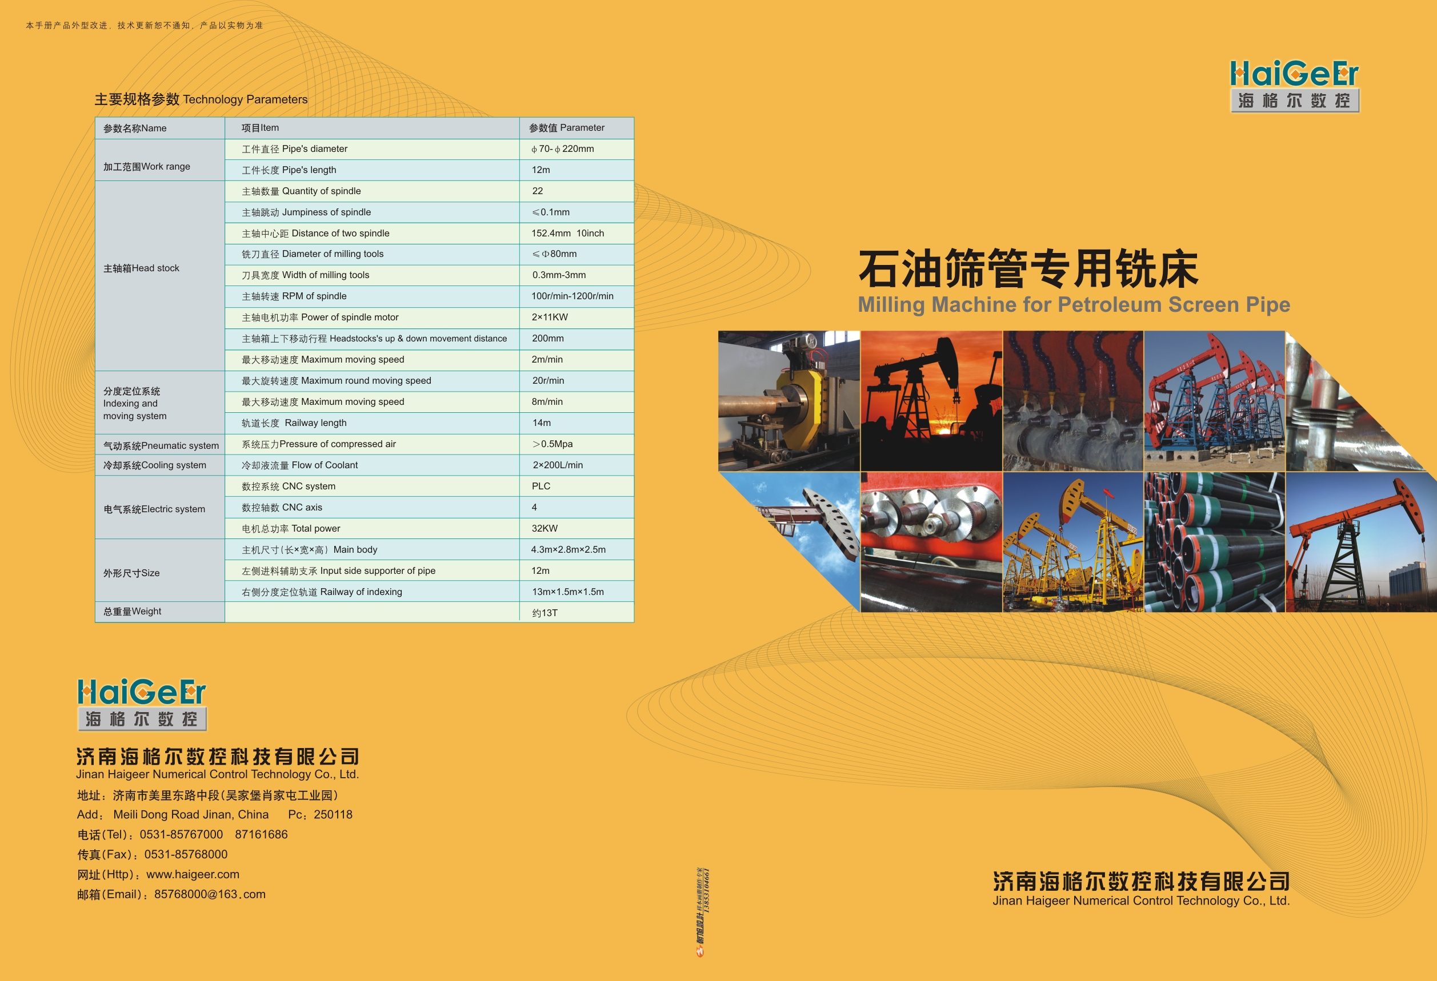
Task: Click the HaiGeEr logo above the company address
Action: coord(142,705)
